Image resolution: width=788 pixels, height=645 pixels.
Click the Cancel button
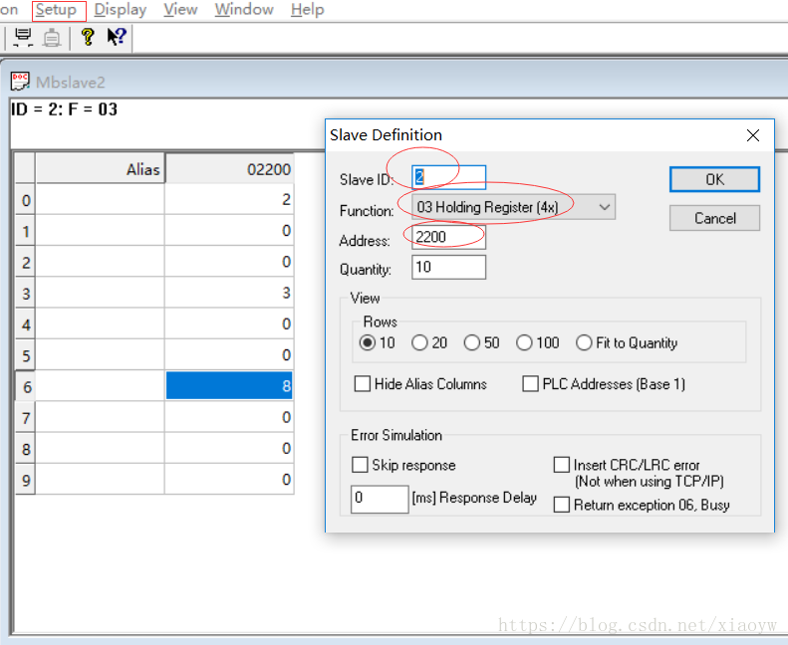pyautogui.click(x=714, y=218)
